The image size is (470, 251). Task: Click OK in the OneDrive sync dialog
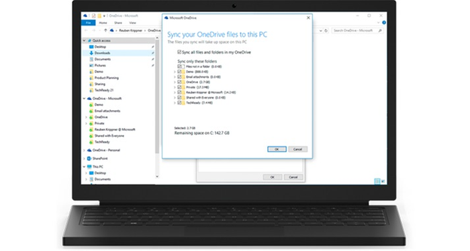(277, 149)
